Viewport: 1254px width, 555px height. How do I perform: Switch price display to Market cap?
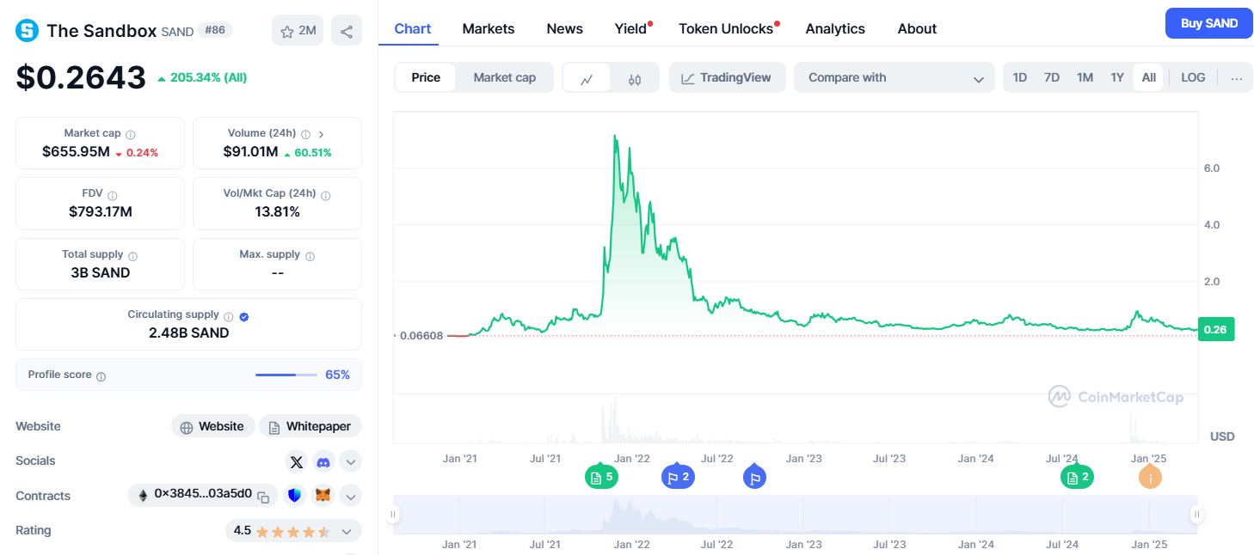tap(504, 76)
